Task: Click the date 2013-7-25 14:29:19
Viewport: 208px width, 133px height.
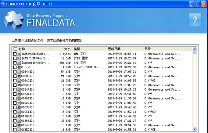Action: [122, 63]
